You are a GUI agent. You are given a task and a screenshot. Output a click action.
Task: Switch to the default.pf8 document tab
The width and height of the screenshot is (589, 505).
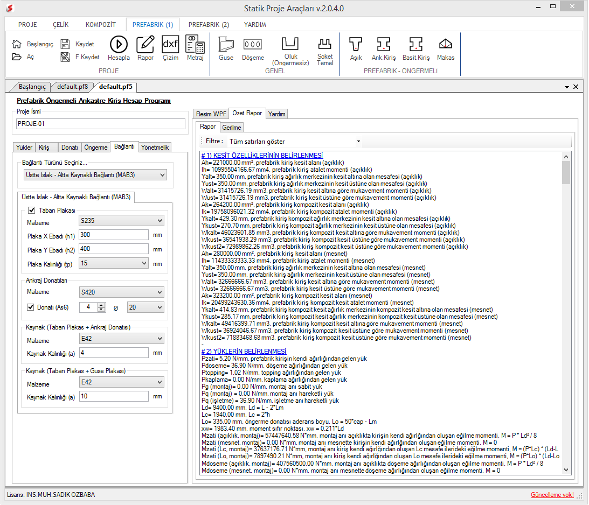pos(73,87)
